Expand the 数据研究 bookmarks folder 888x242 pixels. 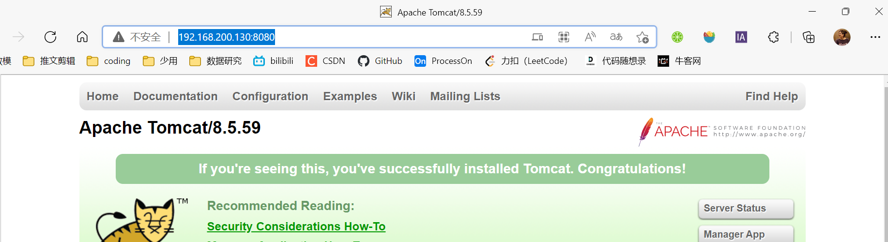tap(215, 61)
